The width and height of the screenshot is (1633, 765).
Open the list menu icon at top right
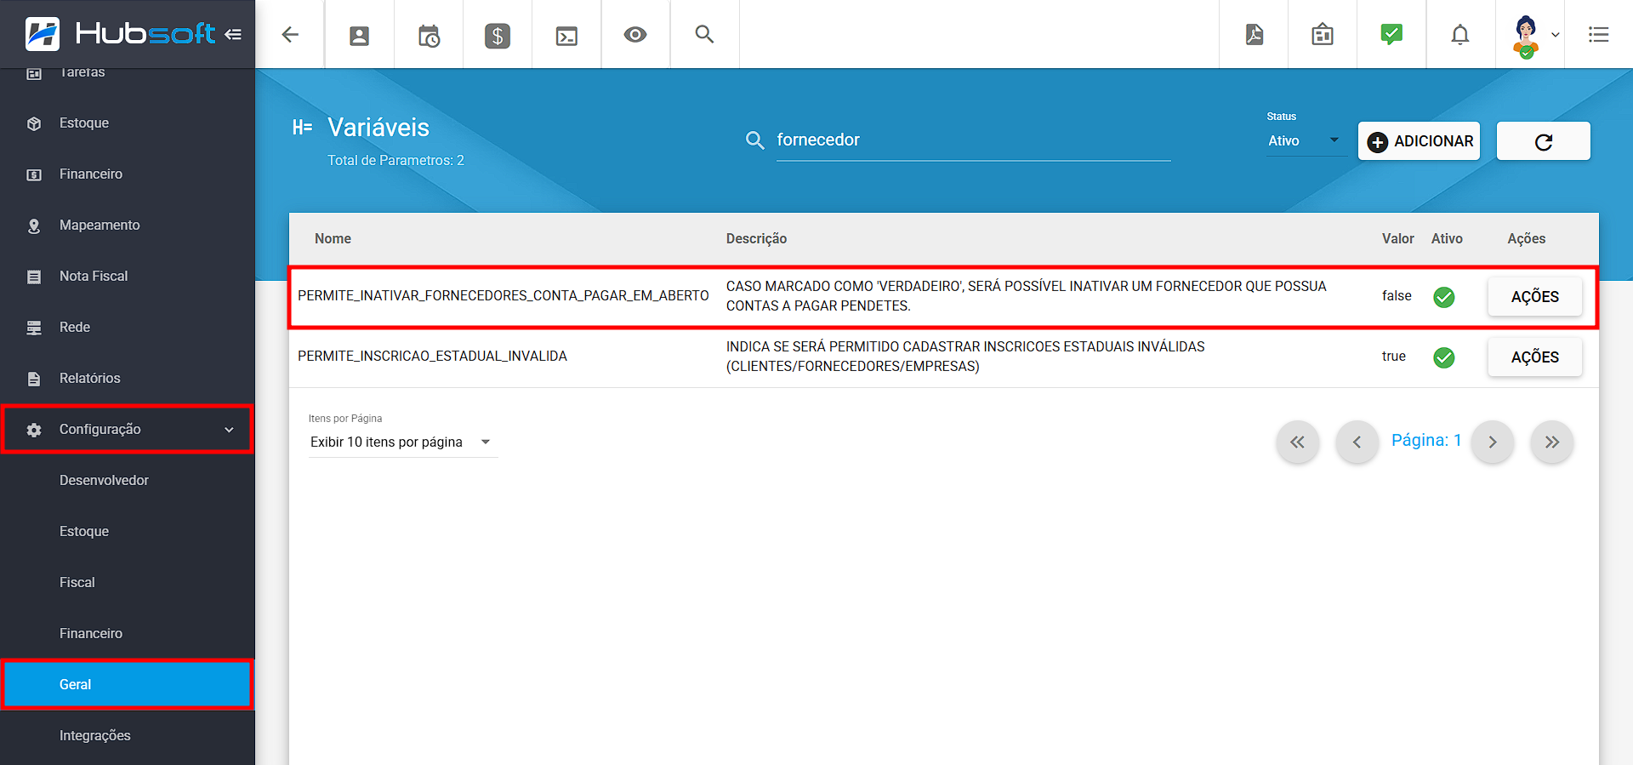point(1598,34)
